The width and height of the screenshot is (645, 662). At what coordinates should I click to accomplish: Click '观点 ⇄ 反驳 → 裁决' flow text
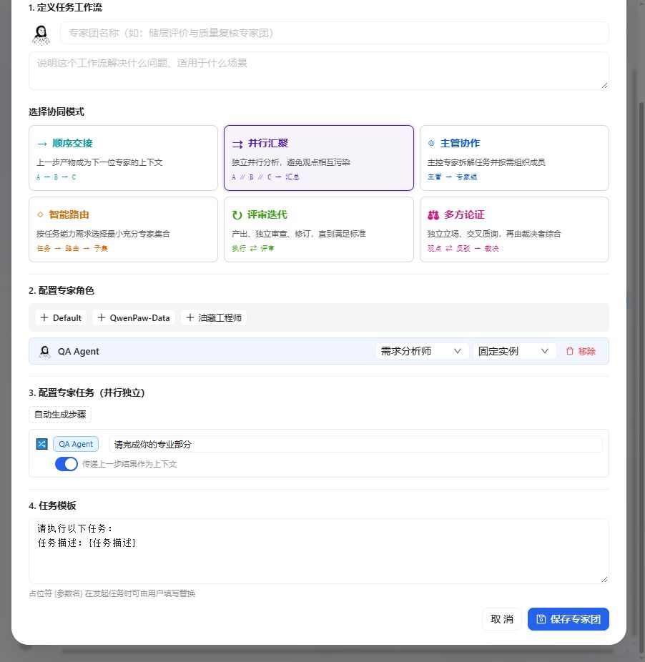[x=463, y=248]
